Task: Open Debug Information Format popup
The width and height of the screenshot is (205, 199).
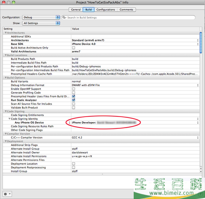Action: [x=198, y=85]
